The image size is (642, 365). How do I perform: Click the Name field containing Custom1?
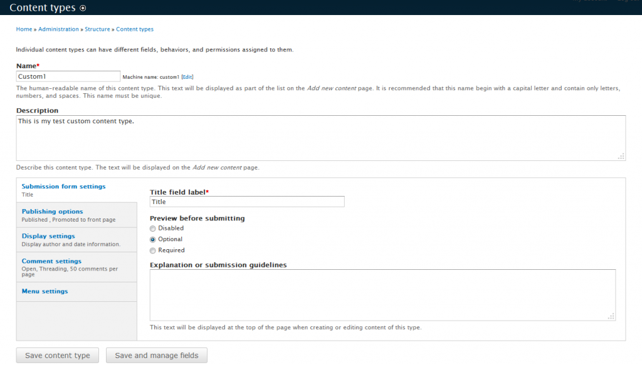pos(68,76)
